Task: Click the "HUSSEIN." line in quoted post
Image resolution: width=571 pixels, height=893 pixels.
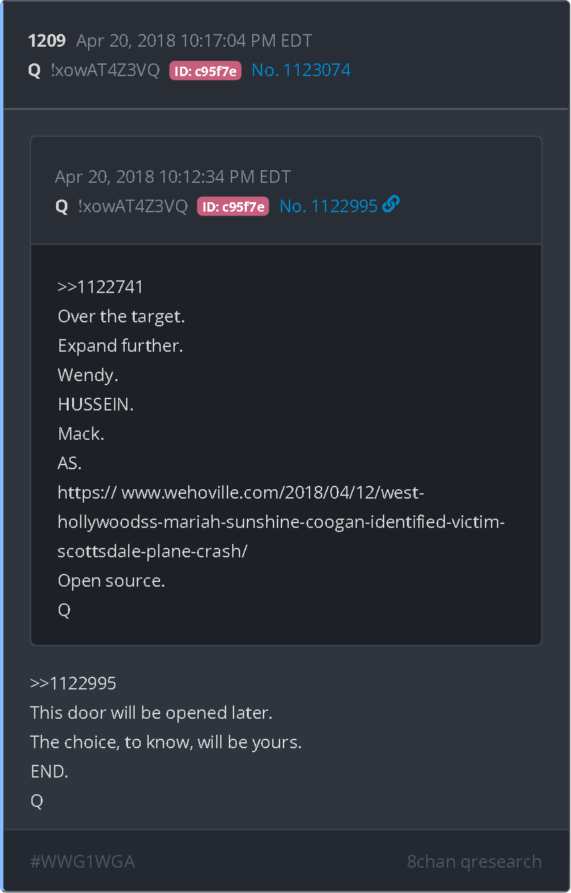Action: 96,404
